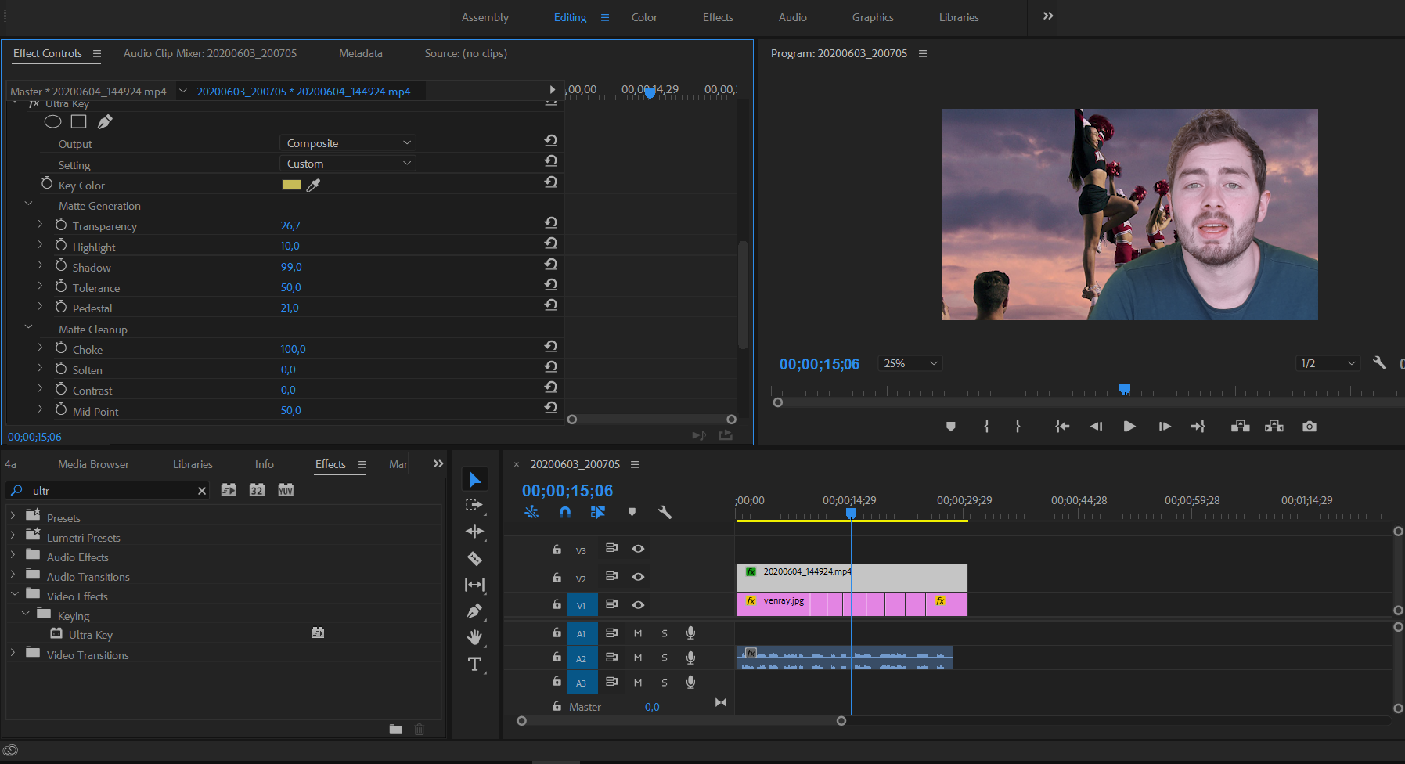The height and width of the screenshot is (764, 1405).
Task: Click Export Frame camera icon
Action: click(1309, 427)
